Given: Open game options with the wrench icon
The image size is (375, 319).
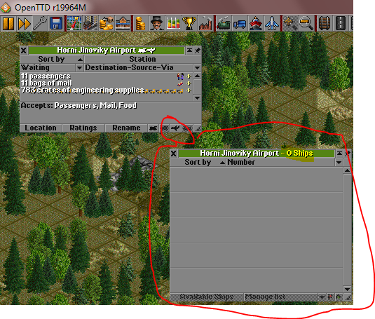Looking at the screenshot, I should coord(40,23).
